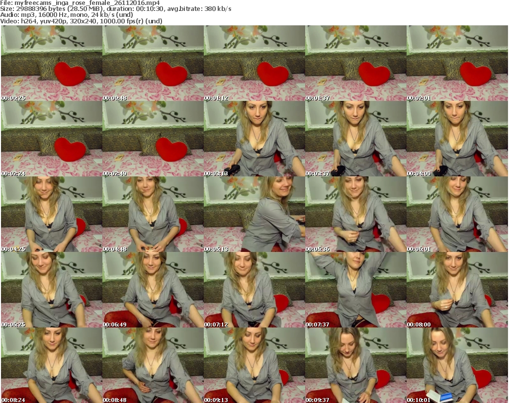Click the thumbnail timestamped 00:00:25
Image resolution: width=509 pixels, height=403 pixels.
coord(51,63)
